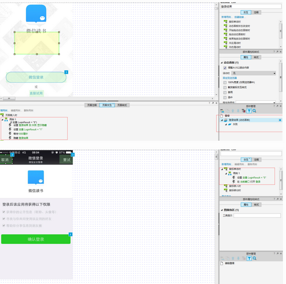Click the filter icon above the 登录结果 widget tree
This screenshot has height=284, width=286.
click(249, 111)
